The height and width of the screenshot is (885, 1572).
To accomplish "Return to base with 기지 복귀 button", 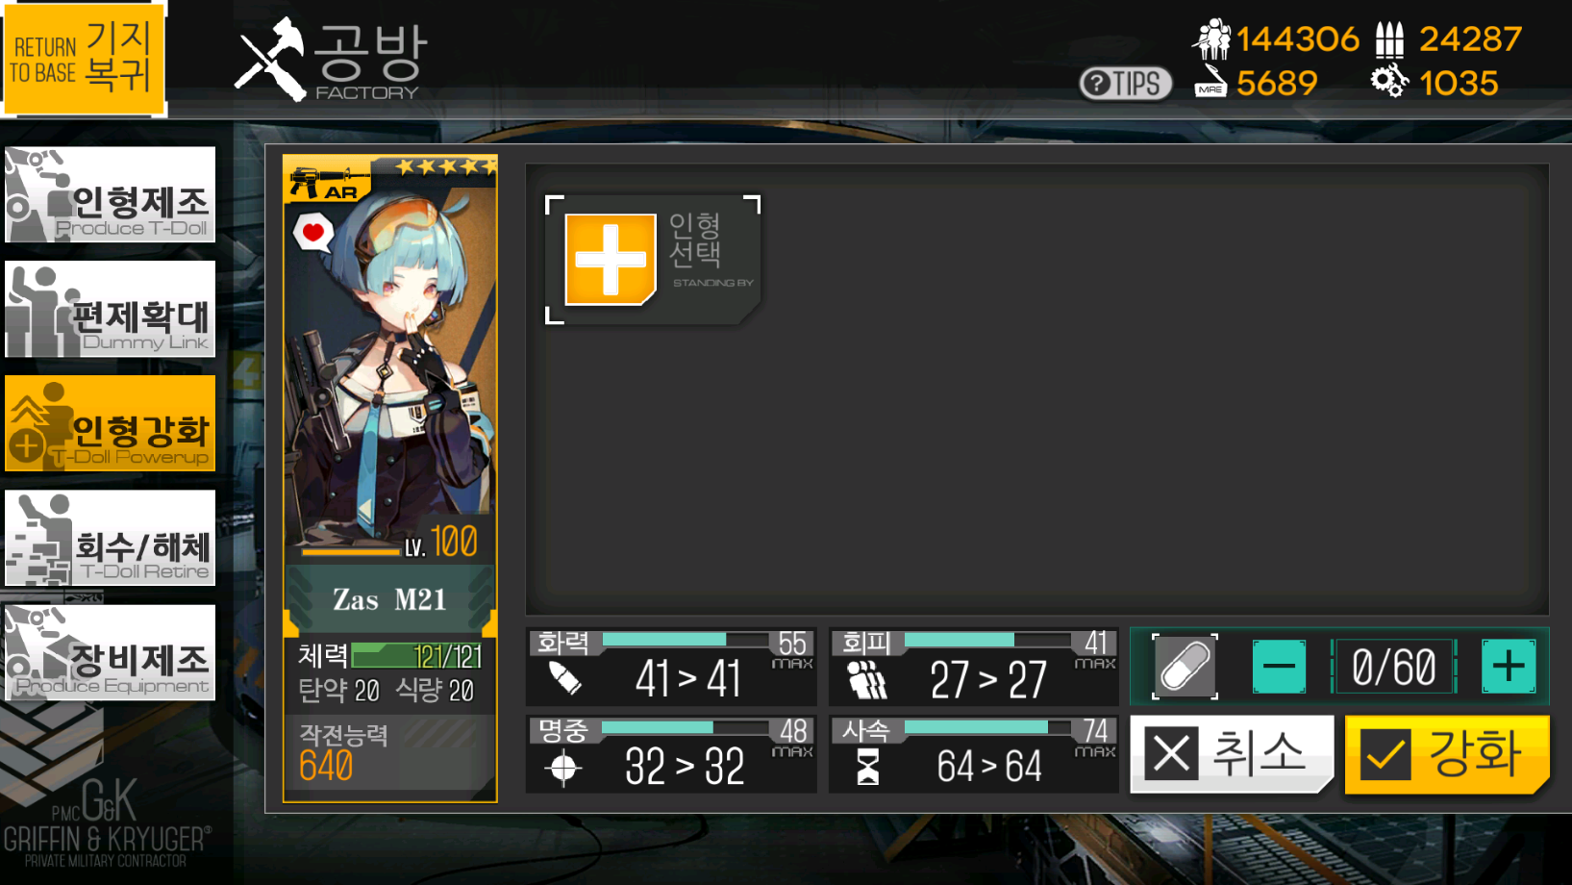I will click(84, 58).
